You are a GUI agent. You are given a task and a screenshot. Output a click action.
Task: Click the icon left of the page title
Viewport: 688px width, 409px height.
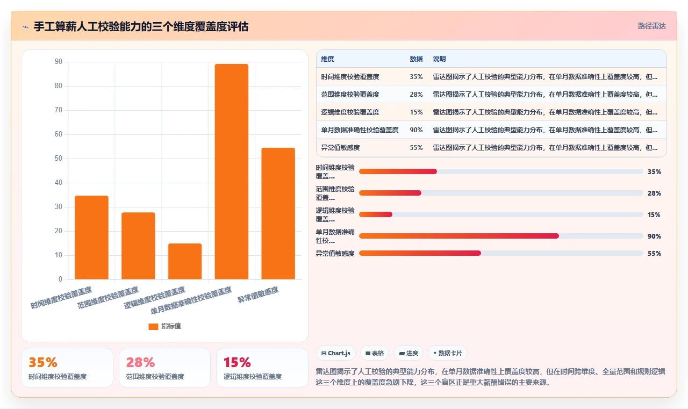[x=26, y=27]
